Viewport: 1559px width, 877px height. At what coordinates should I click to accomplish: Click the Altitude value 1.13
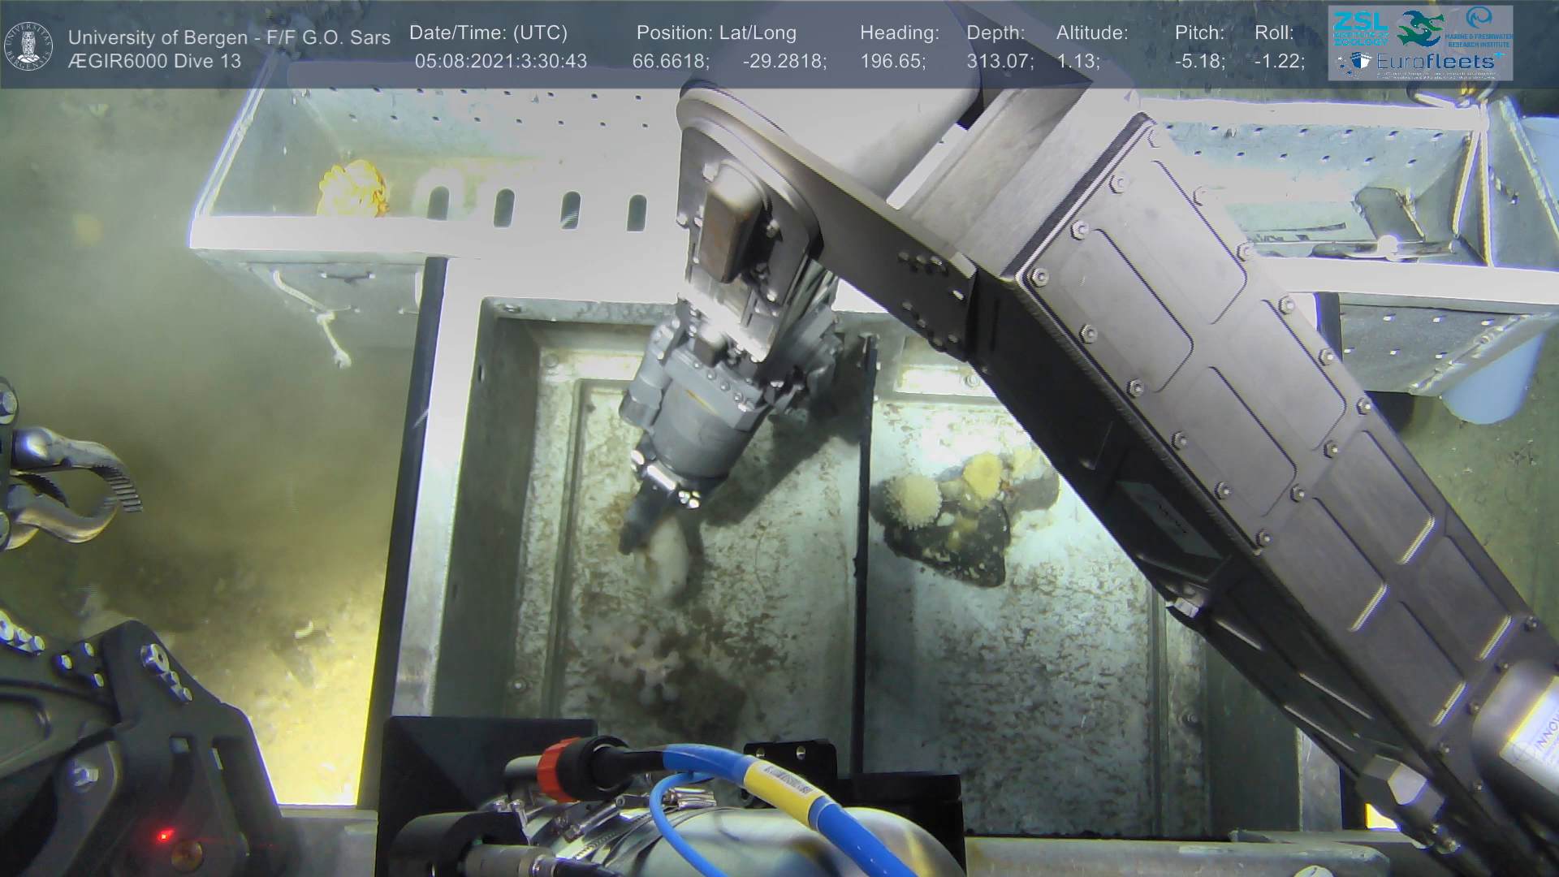pyautogui.click(x=1077, y=62)
